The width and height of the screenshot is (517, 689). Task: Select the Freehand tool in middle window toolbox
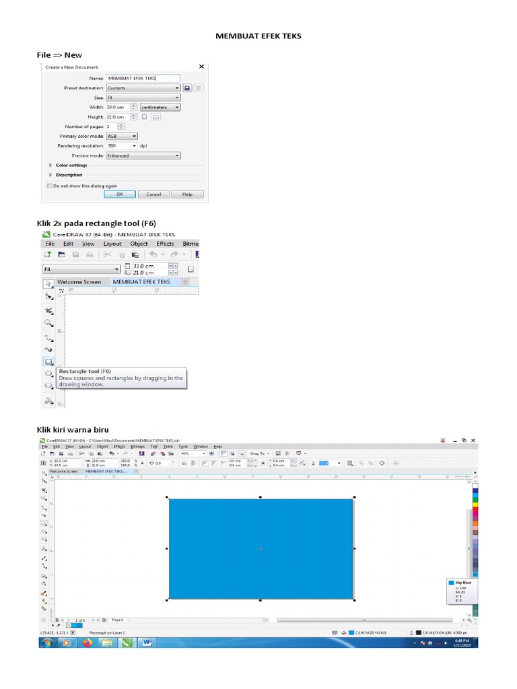click(48, 338)
